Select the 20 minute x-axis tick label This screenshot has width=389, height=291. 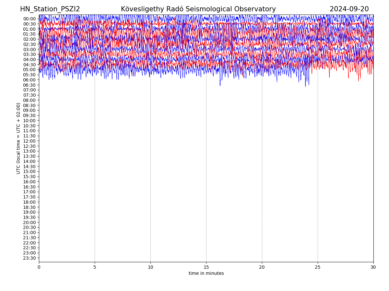click(262, 267)
